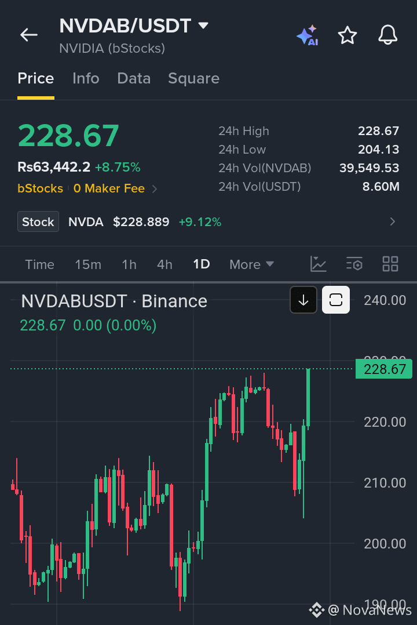Tap the 24h Low value 204.13
This screenshot has width=417, height=625.
pos(378,150)
